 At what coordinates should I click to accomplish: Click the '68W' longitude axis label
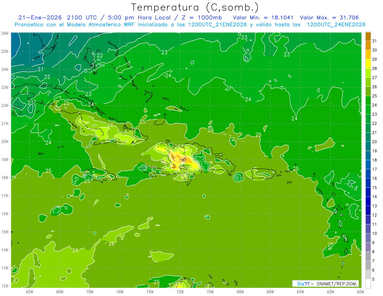(240, 292)
